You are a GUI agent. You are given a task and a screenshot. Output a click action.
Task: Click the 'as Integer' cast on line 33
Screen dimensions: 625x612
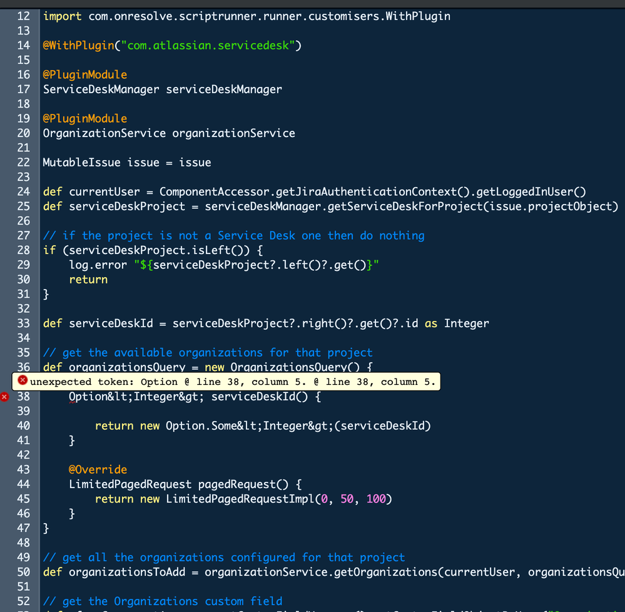point(457,324)
